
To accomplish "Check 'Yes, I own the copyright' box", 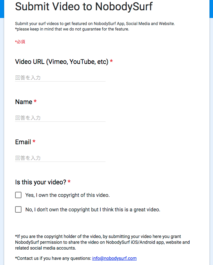I will (18, 195).
